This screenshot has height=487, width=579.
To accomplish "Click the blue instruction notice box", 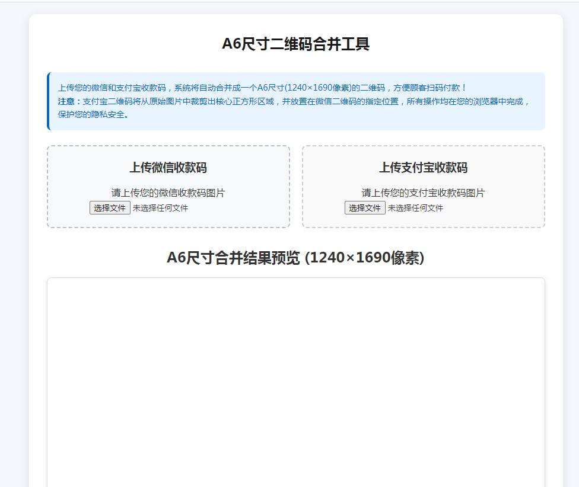I will coord(295,101).
